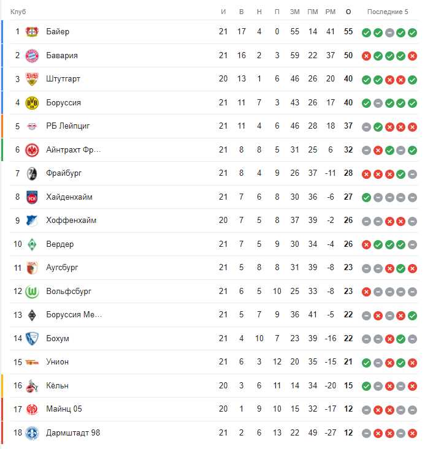Open the Хайденхайм team row
The image size is (433, 449).
pyautogui.click(x=214, y=197)
